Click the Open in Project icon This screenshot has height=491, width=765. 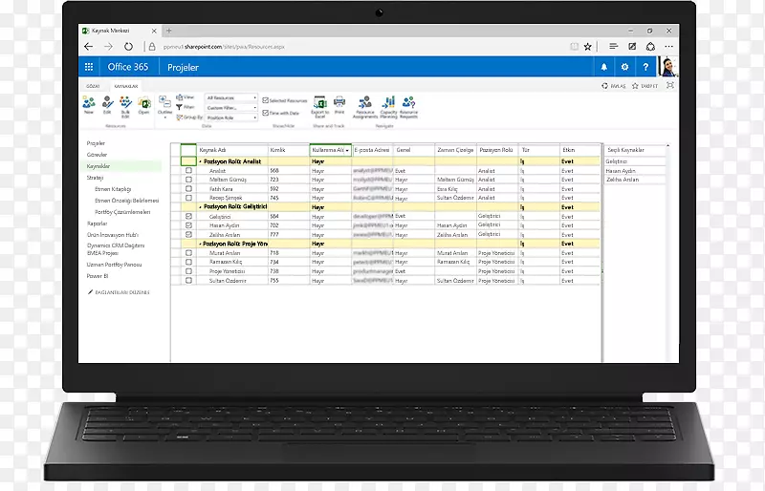[144, 103]
